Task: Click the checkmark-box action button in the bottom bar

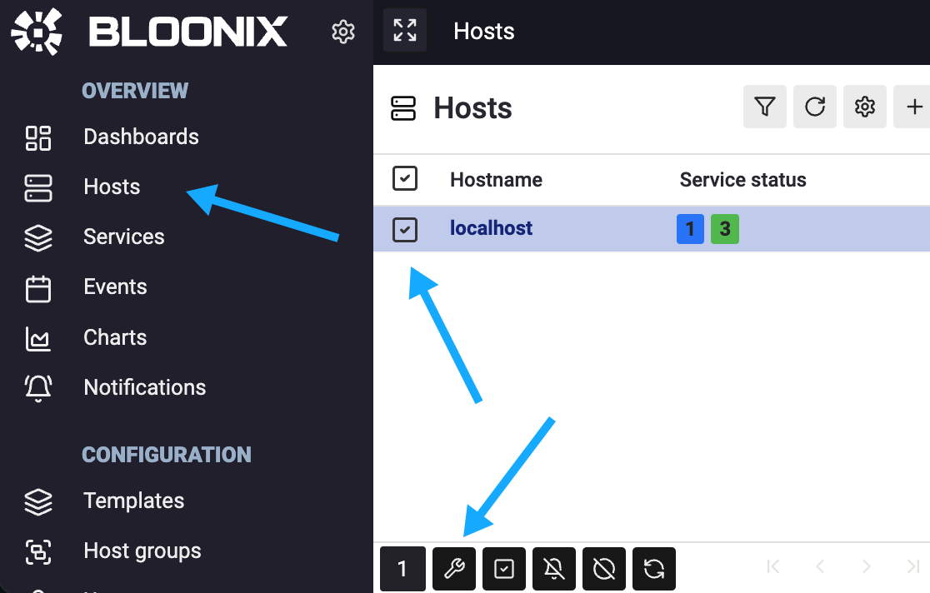Action: point(504,569)
